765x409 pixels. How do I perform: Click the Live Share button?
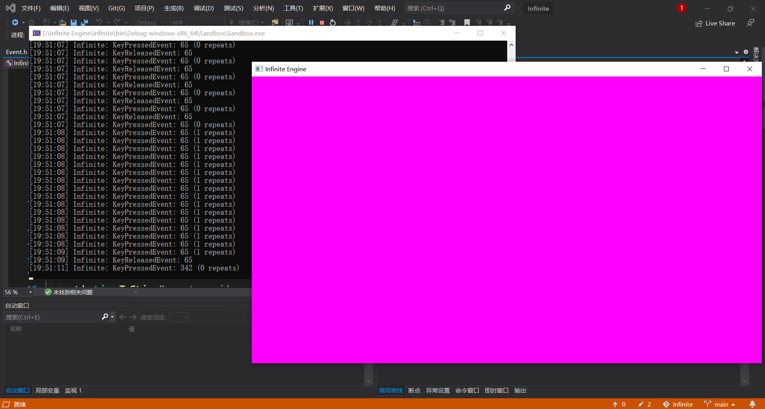[x=715, y=23]
